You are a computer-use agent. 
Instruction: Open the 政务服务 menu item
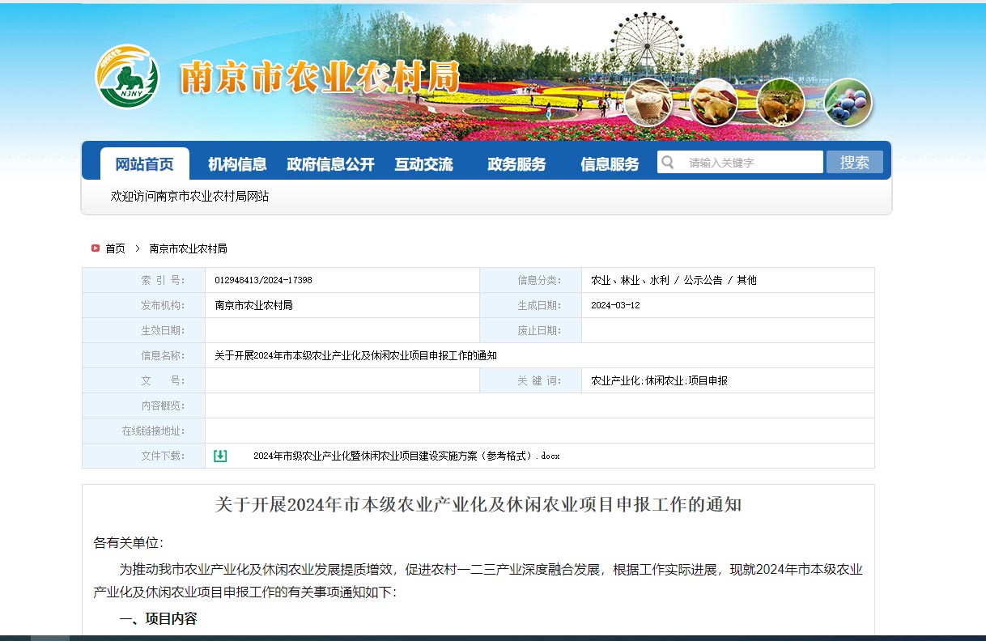click(x=516, y=164)
